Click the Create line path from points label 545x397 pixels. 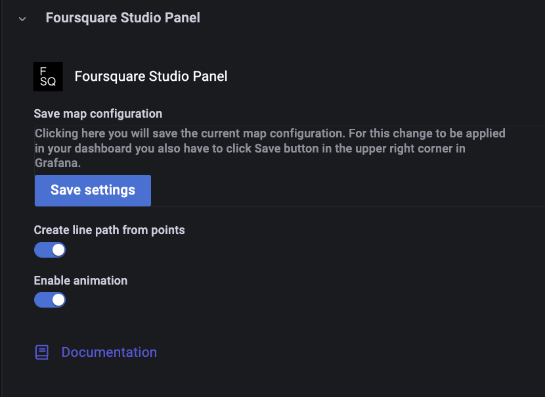click(110, 230)
